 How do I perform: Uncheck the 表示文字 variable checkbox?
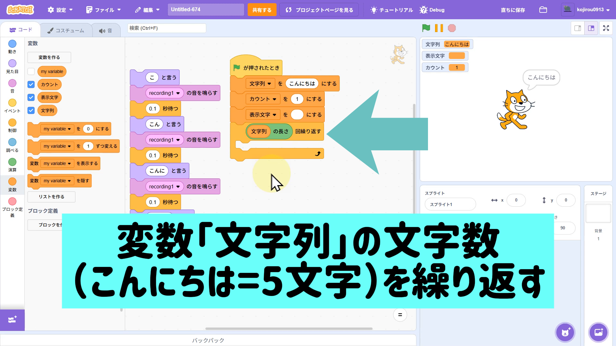(x=31, y=97)
